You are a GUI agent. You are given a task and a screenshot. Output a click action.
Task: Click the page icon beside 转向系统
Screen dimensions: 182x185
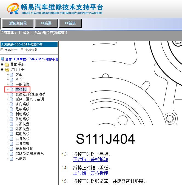click(12, 104)
